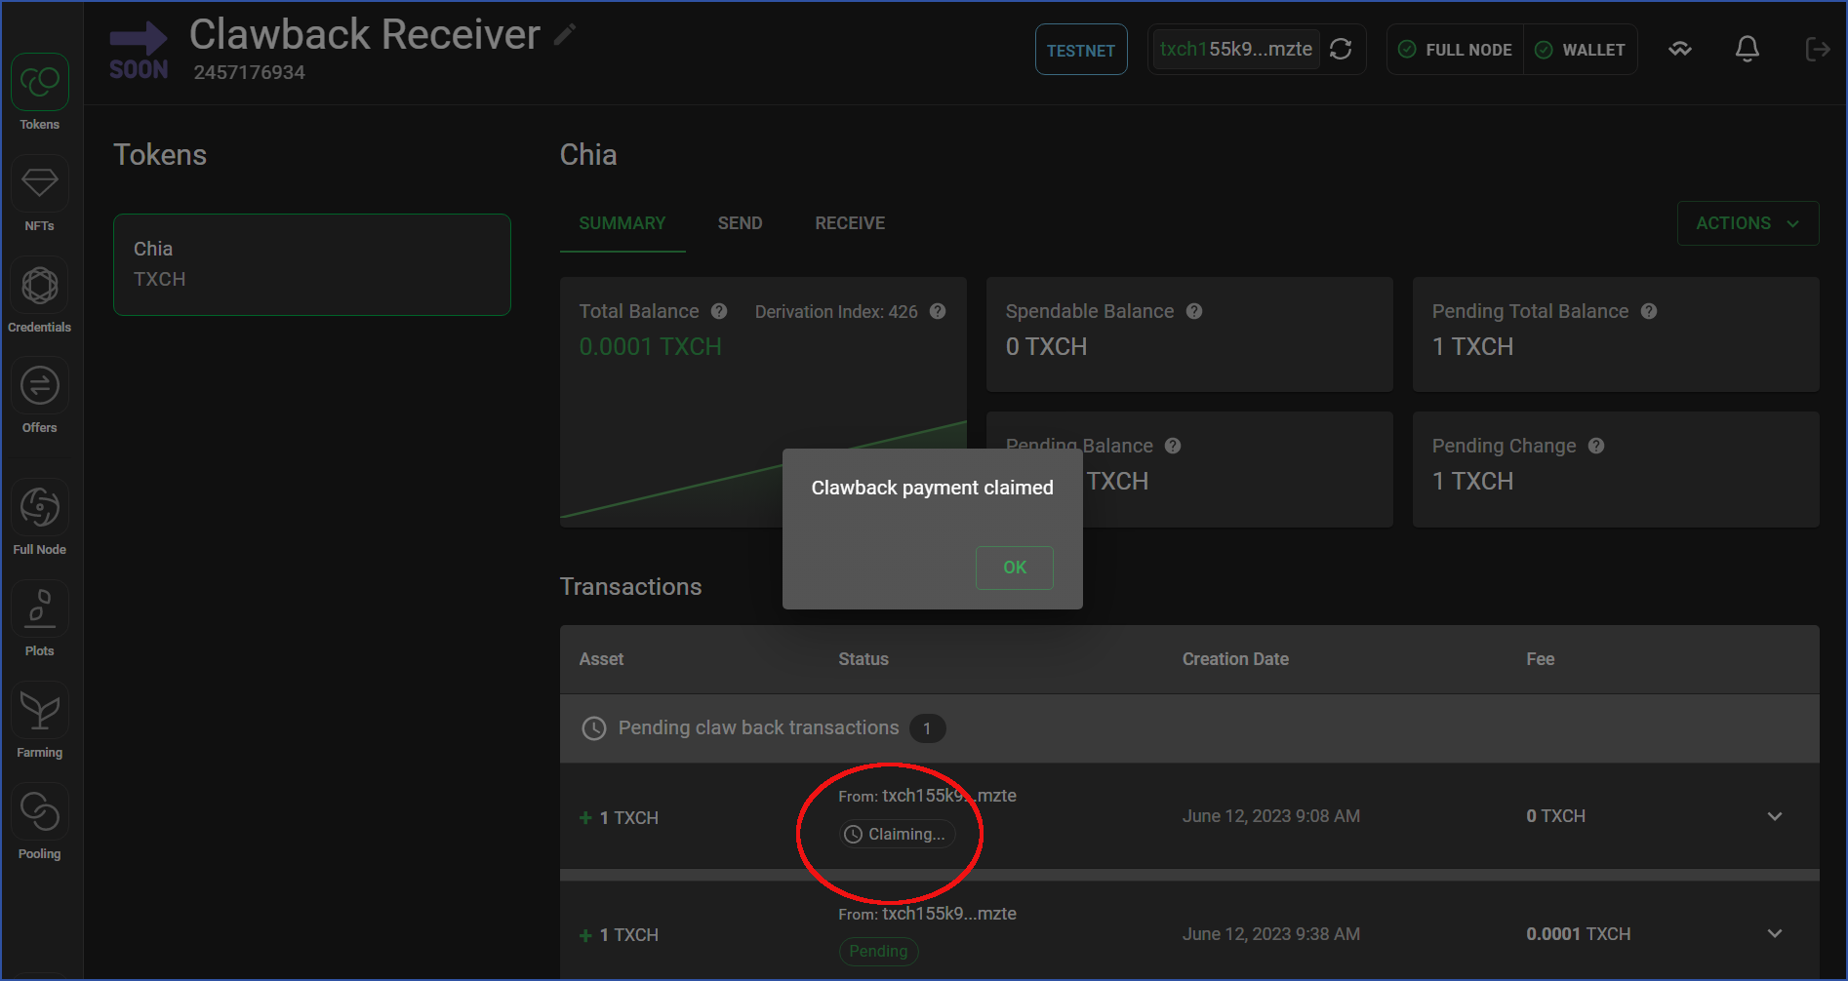Viewport: 1848px width, 981px height.
Task: Open the Offers sidebar section
Action: (x=40, y=397)
